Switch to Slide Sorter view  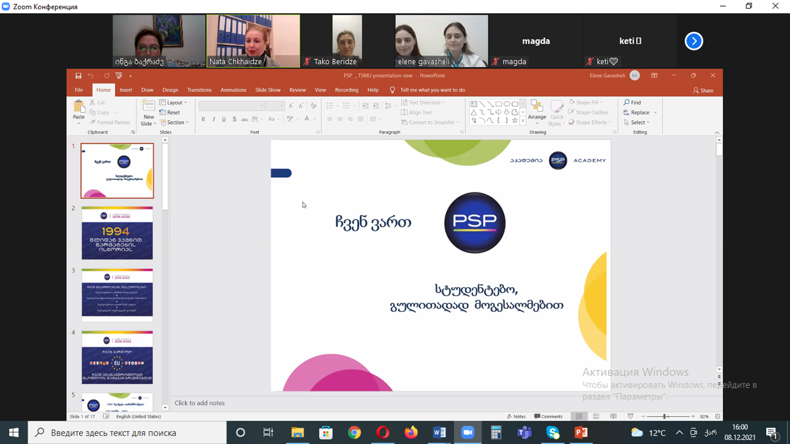tap(596, 417)
